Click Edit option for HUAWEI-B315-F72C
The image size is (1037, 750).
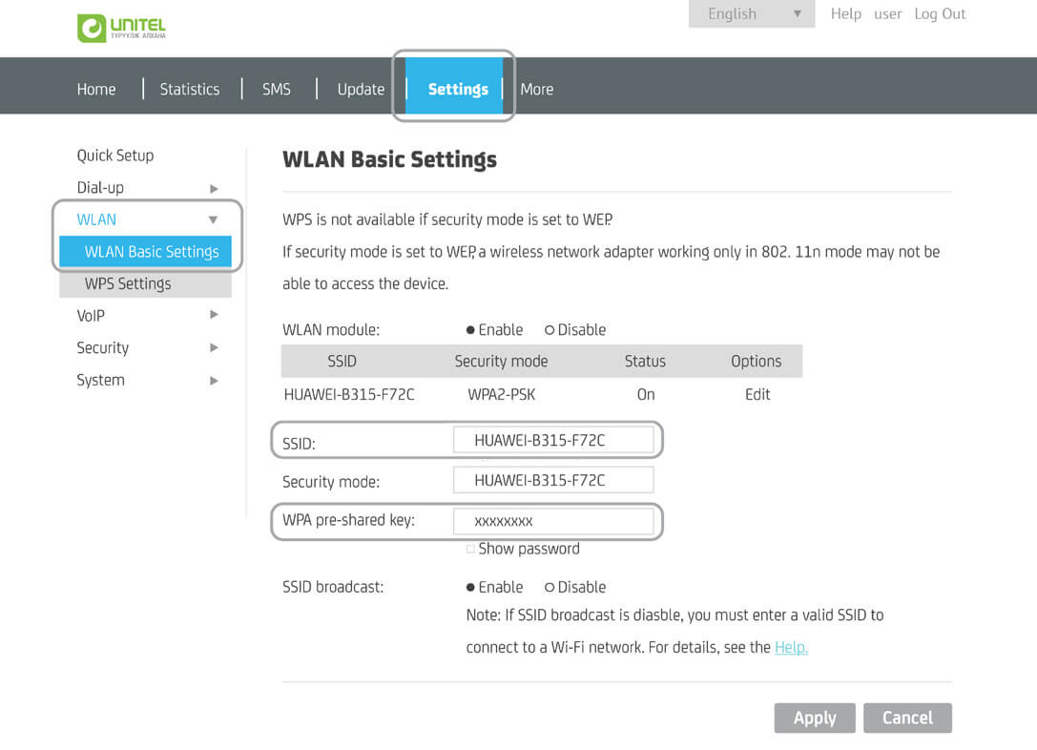tap(757, 394)
